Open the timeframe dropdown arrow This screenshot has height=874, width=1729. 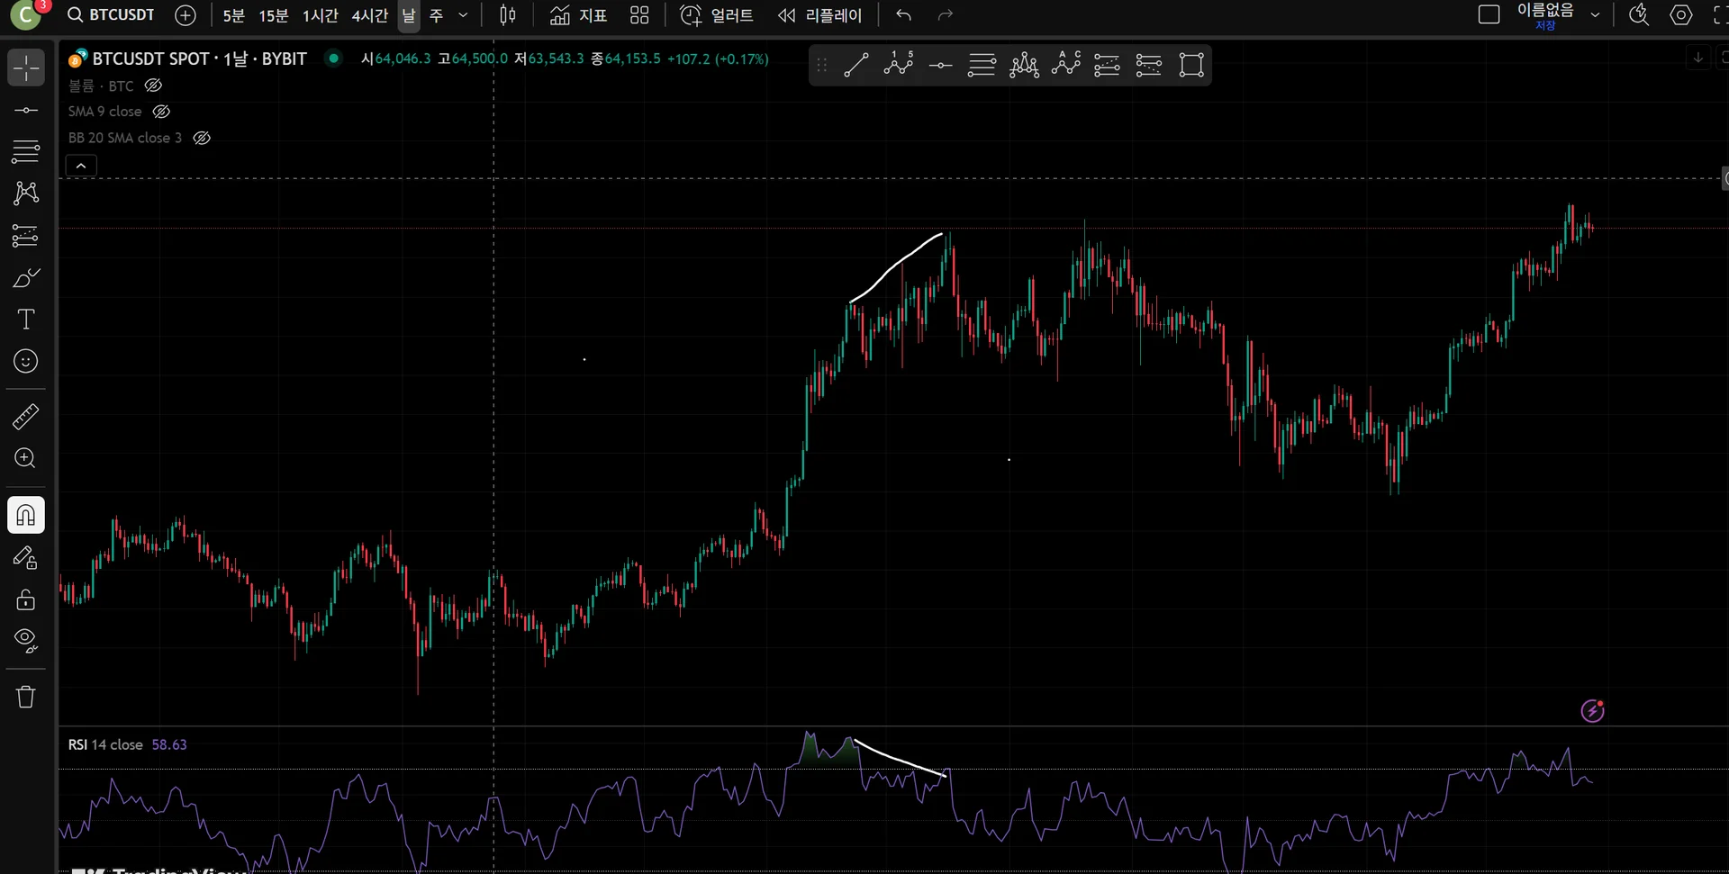click(x=463, y=15)
